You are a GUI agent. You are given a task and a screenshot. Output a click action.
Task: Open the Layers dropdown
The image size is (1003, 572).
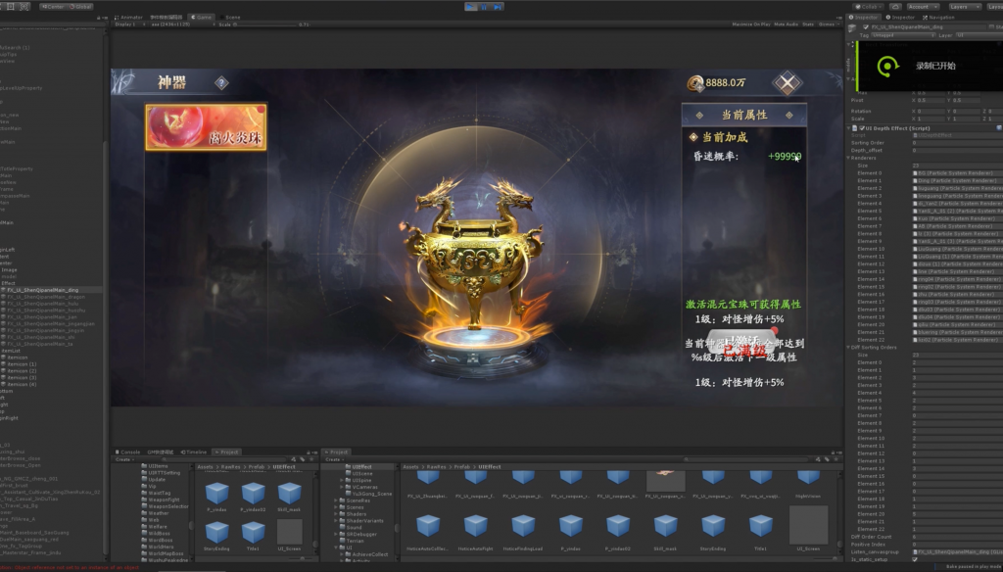coord(964,7)
